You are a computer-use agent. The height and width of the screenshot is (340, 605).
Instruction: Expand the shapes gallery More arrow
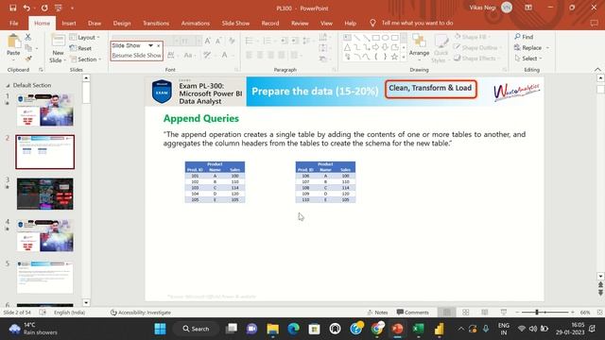(404, 57)
